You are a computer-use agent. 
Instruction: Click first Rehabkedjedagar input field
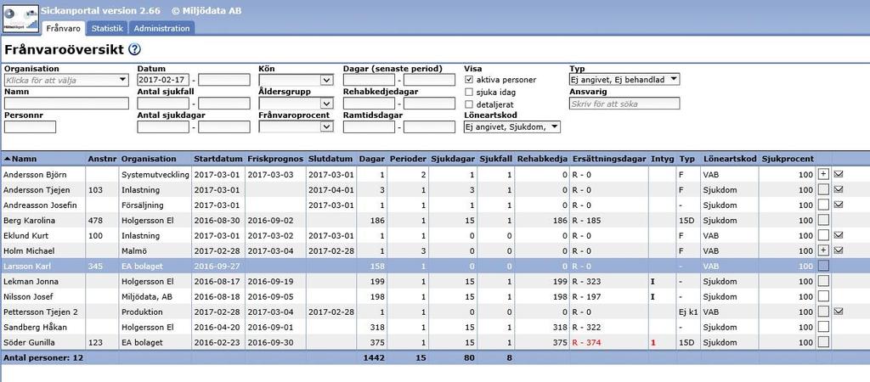click(369, 104)
